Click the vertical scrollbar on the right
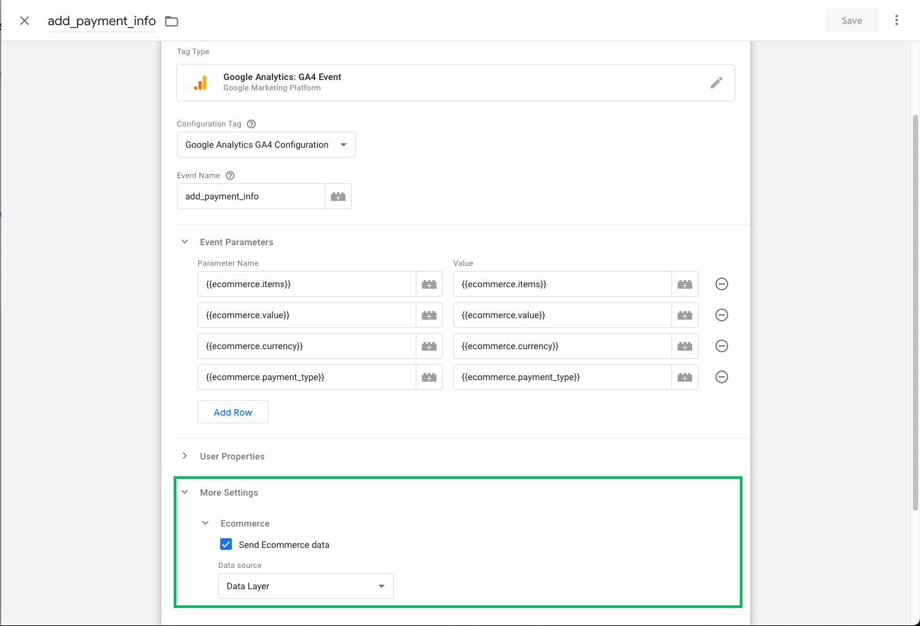Viewport: 920px width, 626px height. click(915, 313)
